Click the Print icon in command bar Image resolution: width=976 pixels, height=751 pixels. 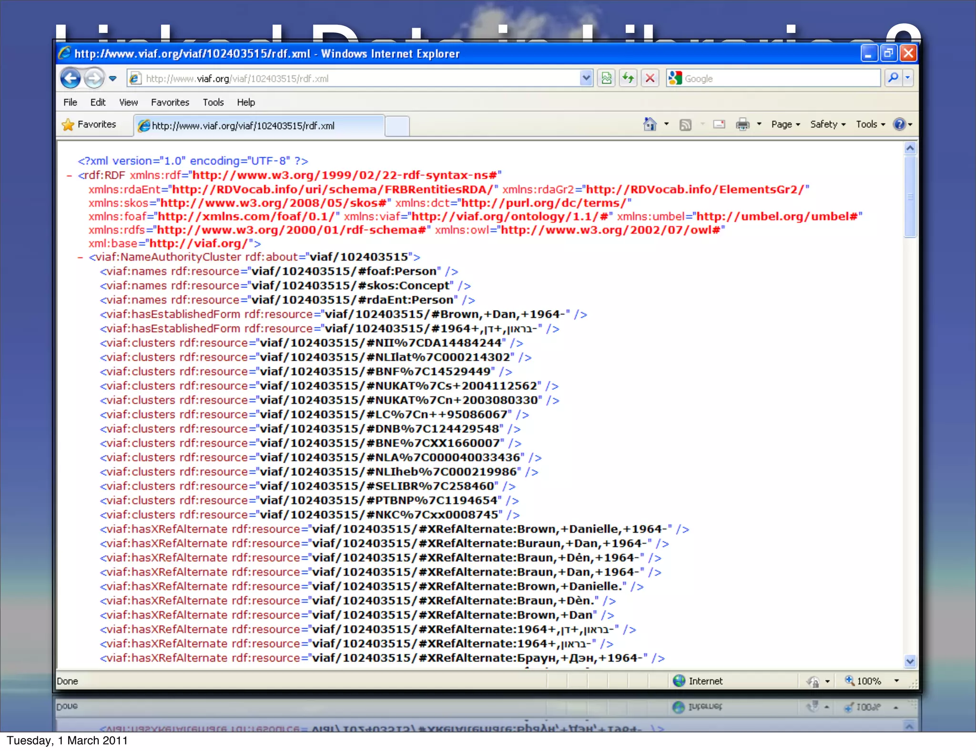[742, 124]
